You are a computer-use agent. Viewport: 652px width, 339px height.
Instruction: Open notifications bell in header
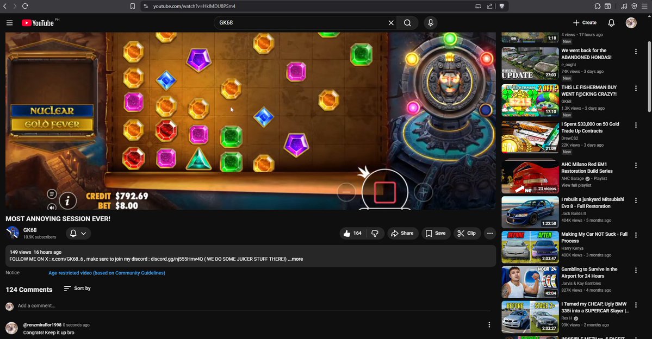pos(611,23)
